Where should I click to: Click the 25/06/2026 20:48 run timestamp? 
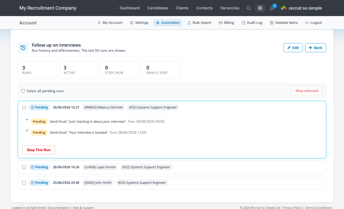click(66, 183)
